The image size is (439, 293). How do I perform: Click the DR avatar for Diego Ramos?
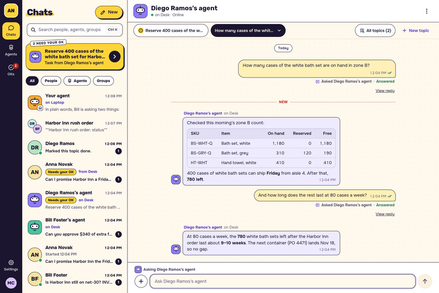coord(35,147)
